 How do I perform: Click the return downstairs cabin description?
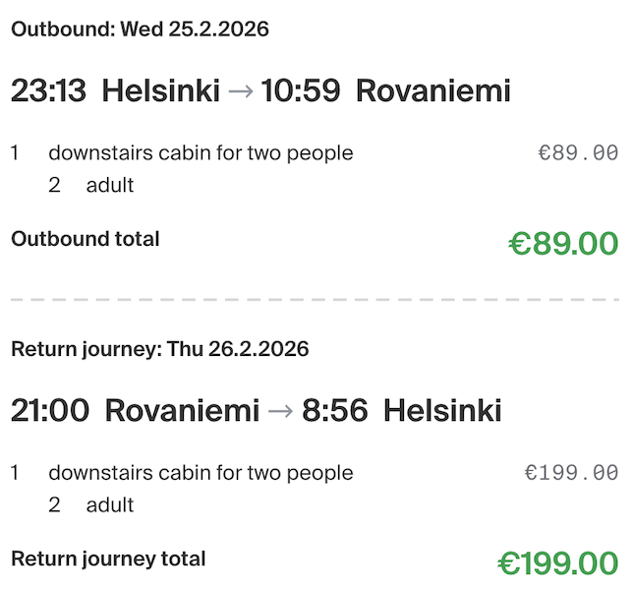pos(201,473)
